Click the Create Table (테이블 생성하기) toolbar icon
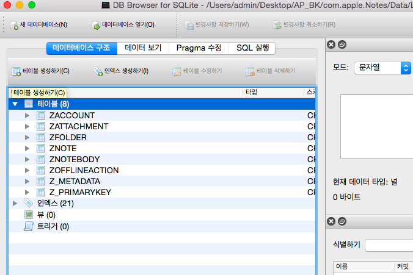This screenshot has width=413, height=275. point(16,71)
